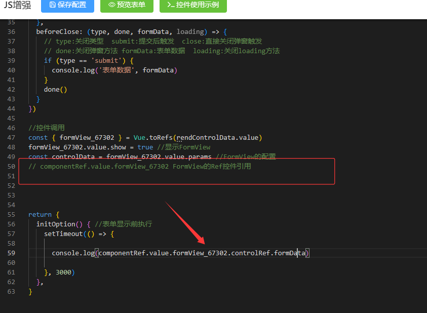Click the 保存配置 save button
Image resolution: width=427 pixels, height=313 pixels.
(67, 5)
